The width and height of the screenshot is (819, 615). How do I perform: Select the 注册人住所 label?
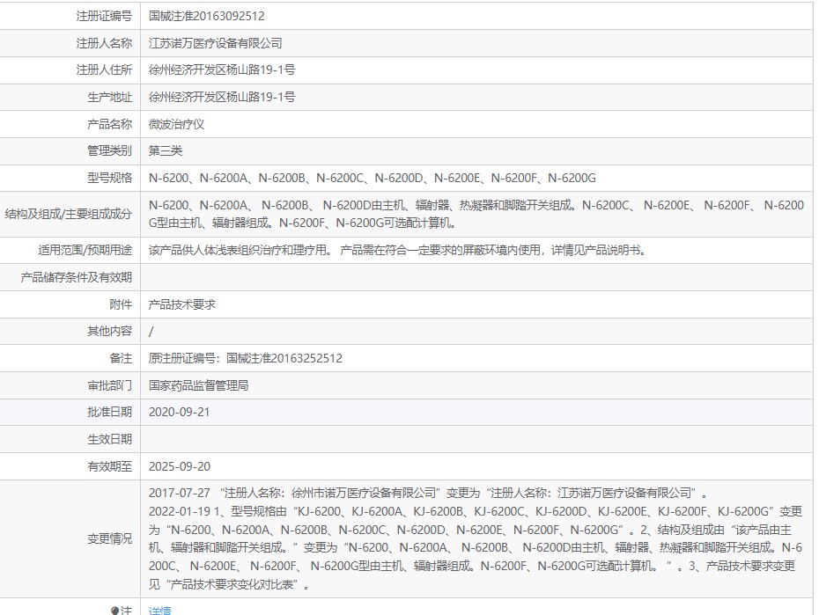104,70
